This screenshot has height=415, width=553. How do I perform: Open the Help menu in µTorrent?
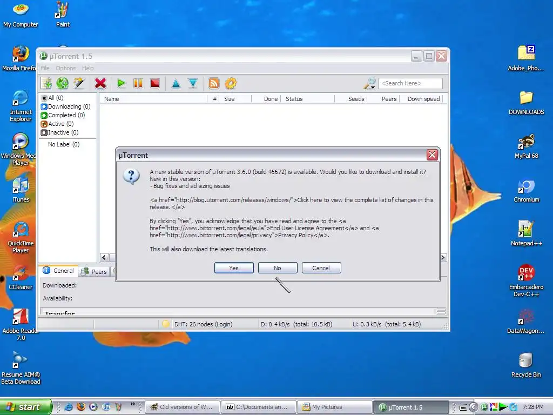[x=88, y=68]
